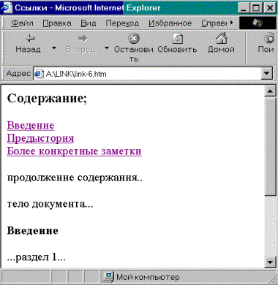Expand the address bar dropdown list
Viewport: 278px width, 285px height.
[x=266, y=73]
